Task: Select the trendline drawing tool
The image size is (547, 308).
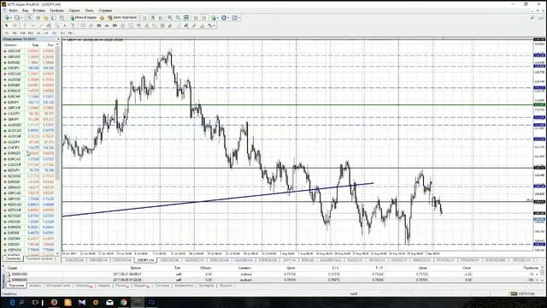Action: pos(41,26)
